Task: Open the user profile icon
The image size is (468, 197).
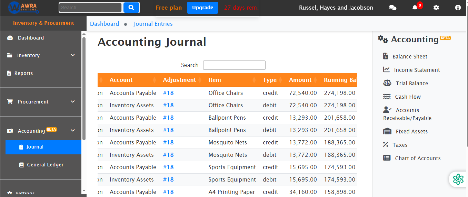Action: pyautogui.click(x=458, y=8)
